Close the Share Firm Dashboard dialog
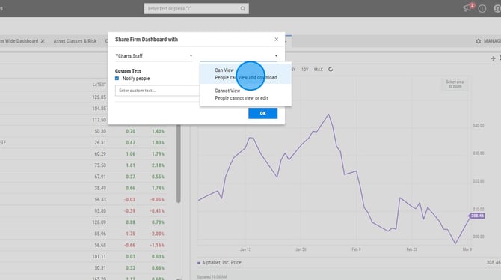 pyautogui.click(x=277, y=40)
